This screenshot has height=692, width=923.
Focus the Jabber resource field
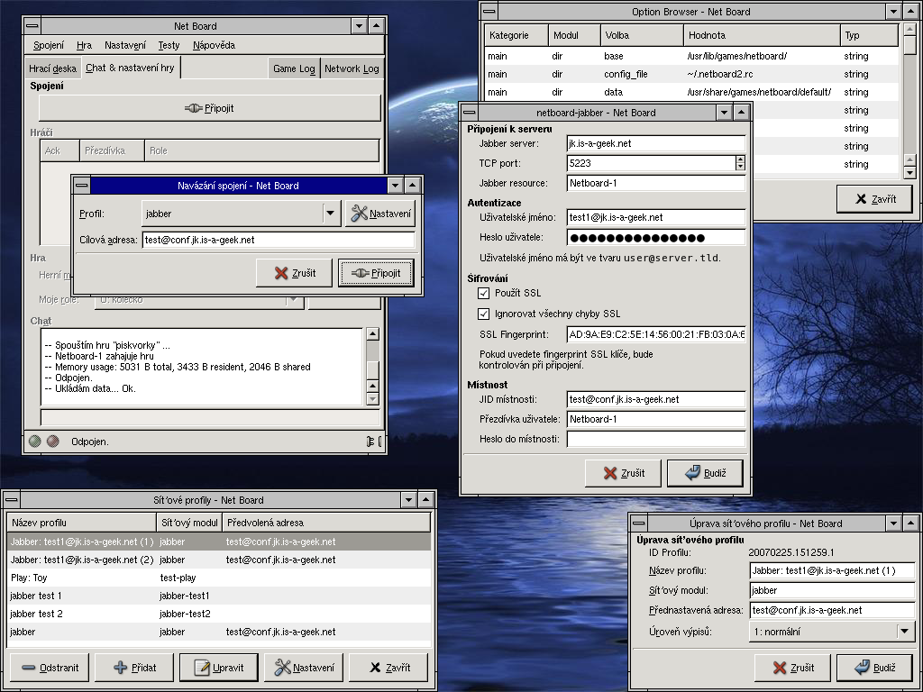pos(656,183)
